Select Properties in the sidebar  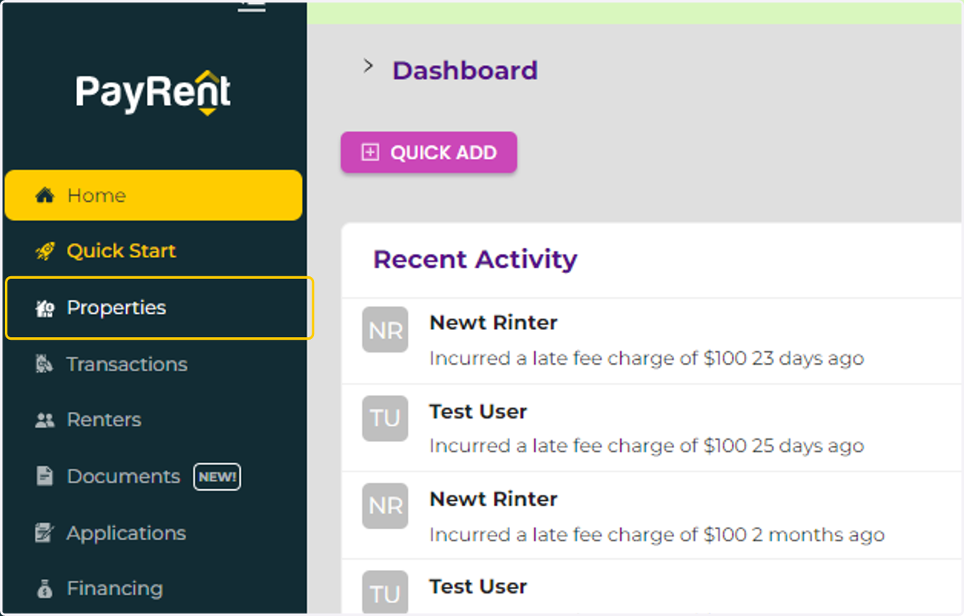(x=159, y=308)
